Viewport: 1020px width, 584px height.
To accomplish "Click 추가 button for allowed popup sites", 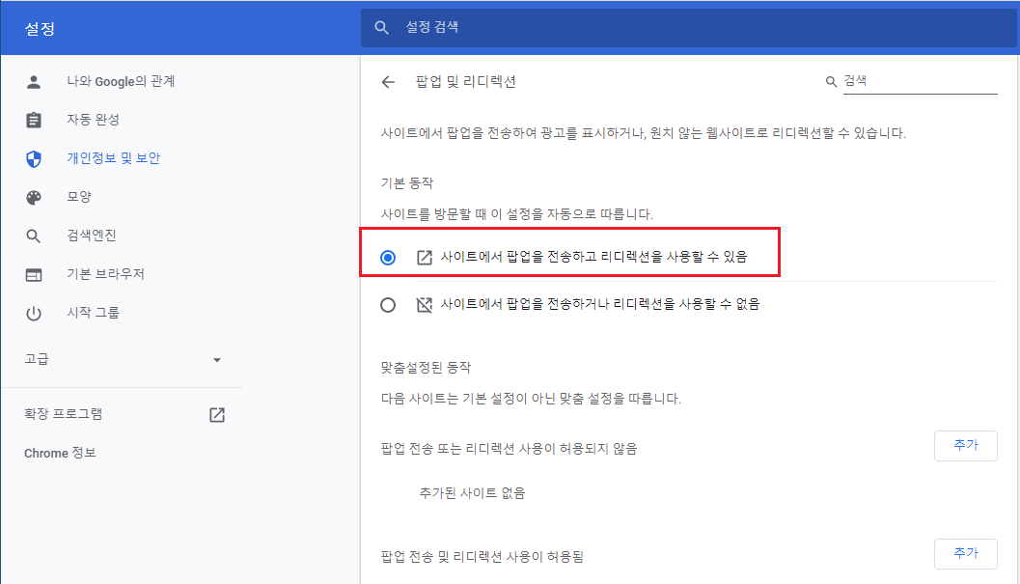I will 965,553.
